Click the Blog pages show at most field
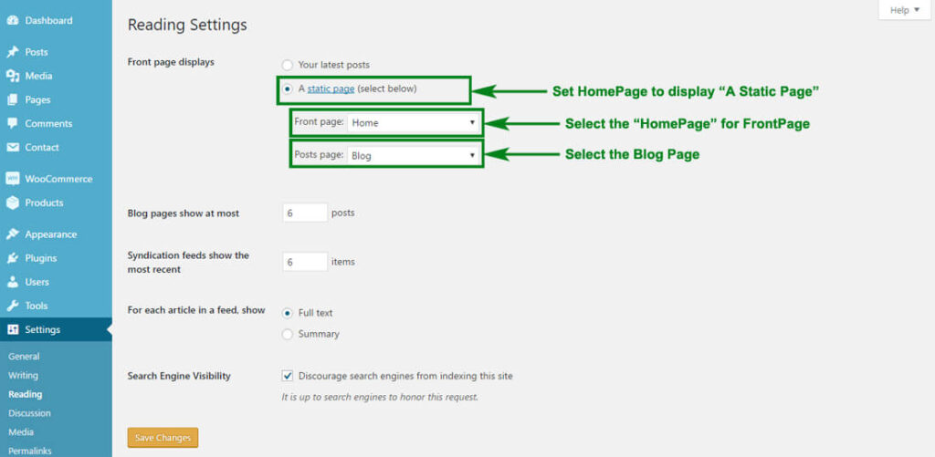This screenshot has height=457, width=935. click(305, 213)
